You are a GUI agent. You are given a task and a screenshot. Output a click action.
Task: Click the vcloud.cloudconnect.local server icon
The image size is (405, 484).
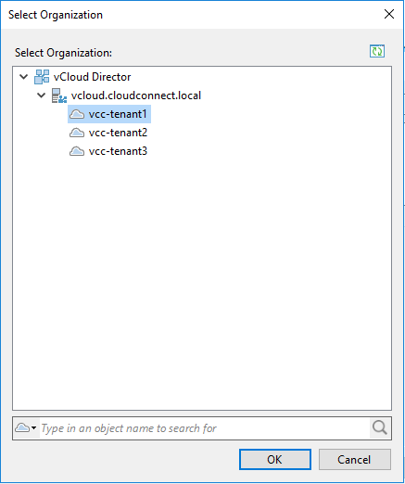coord(59,96)
